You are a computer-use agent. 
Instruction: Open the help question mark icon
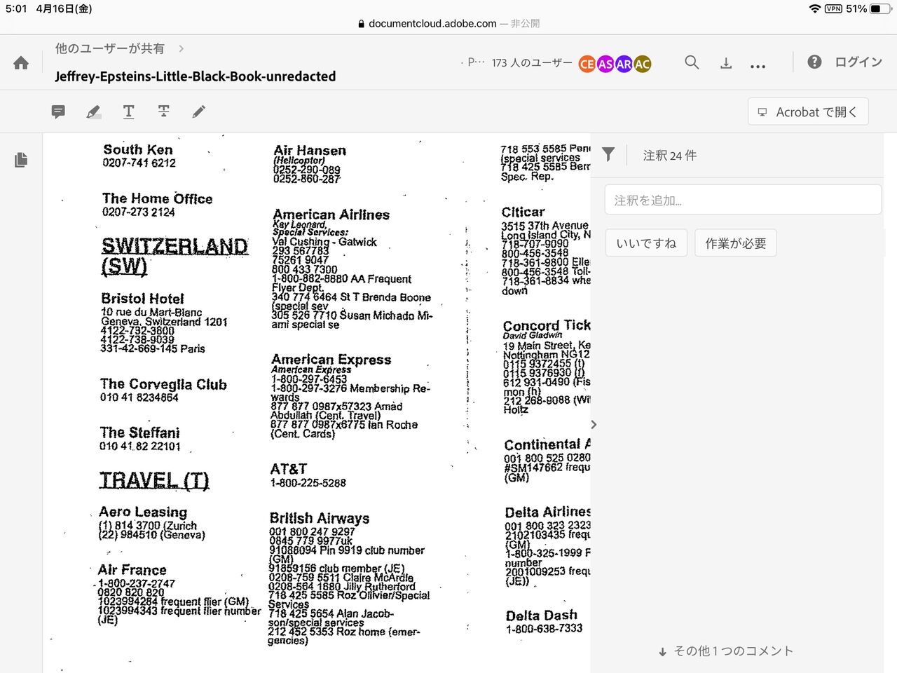point(814,62)
